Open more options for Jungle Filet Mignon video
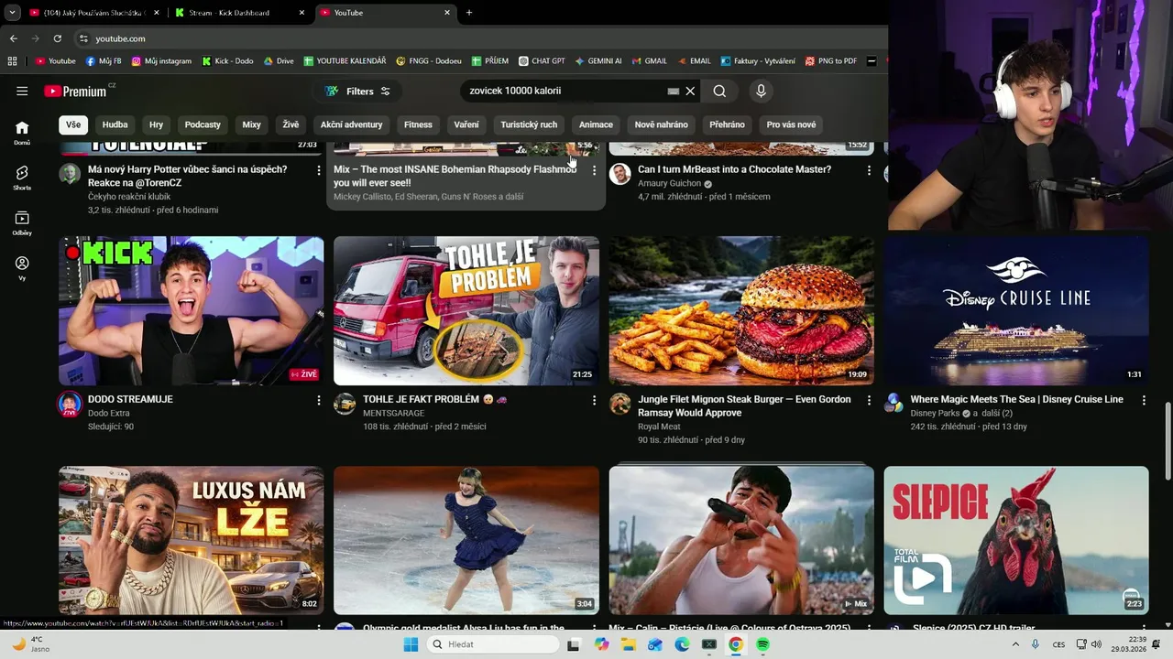1173x659 pixels. point(869,400)
